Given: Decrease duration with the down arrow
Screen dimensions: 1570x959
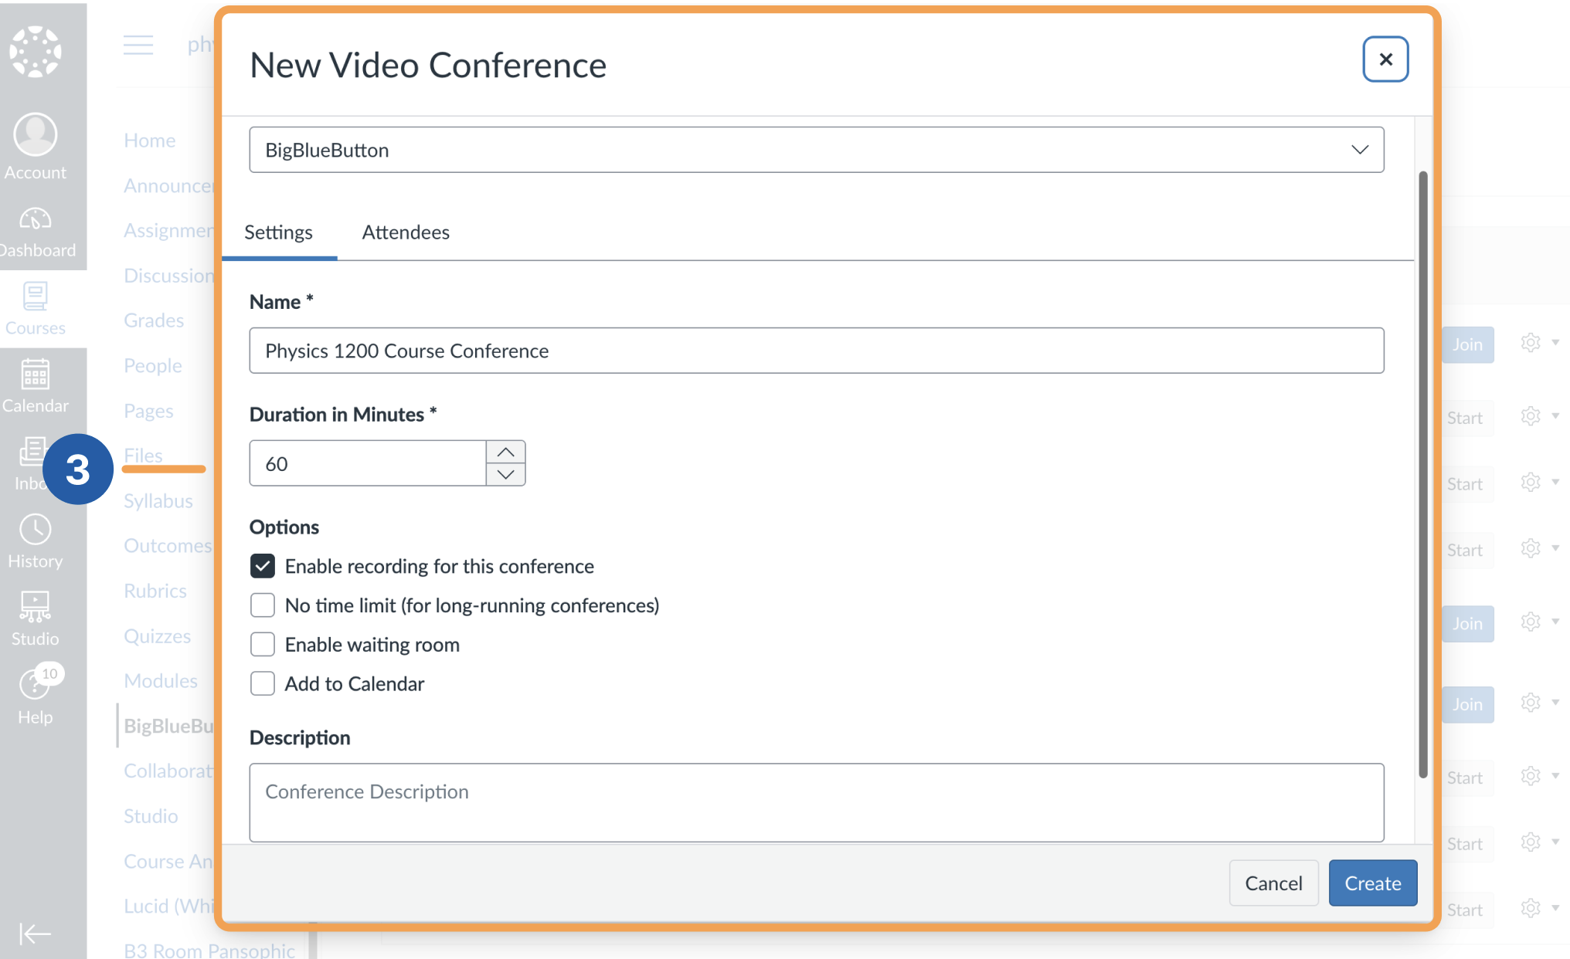Looking at the screenshot, I should click(x=506, y=474).
